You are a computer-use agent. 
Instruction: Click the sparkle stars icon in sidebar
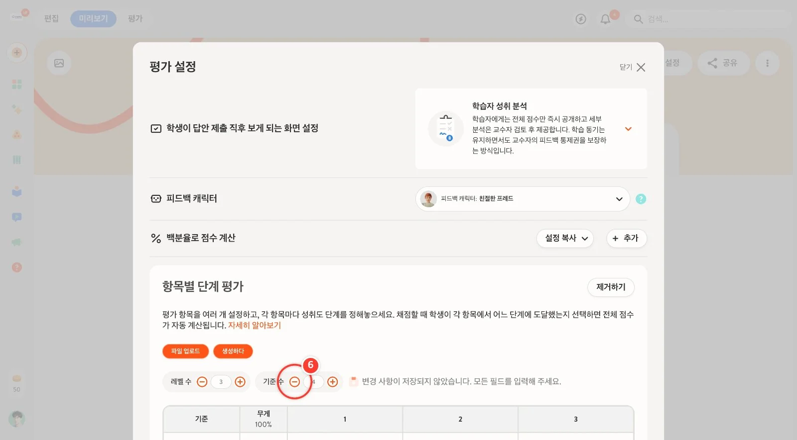click(x=17, y=109)
